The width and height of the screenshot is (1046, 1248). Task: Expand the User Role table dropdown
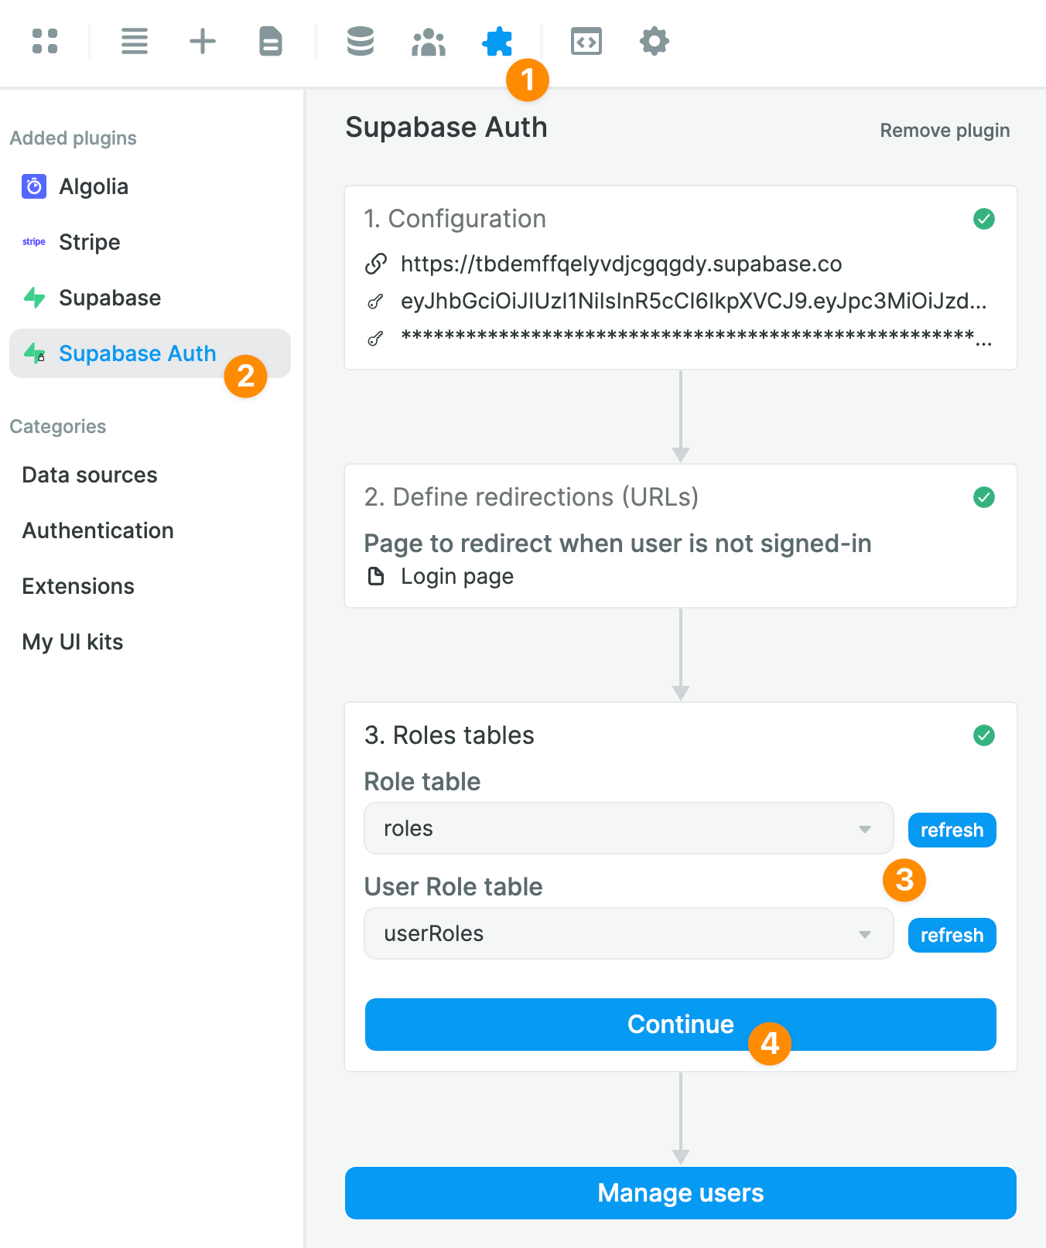coord(629,933)
